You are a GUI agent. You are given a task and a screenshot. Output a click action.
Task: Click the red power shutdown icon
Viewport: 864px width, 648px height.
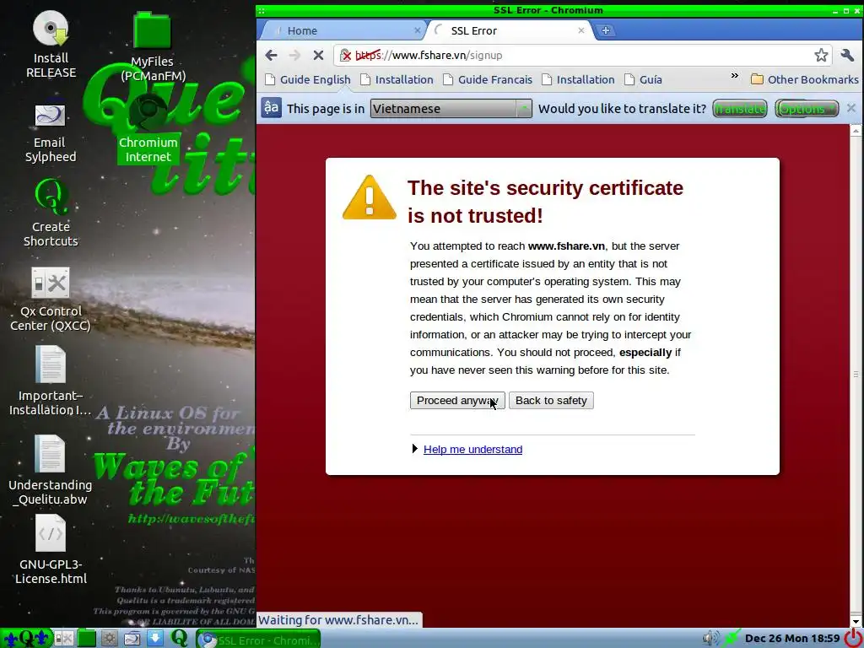click(854, 638)
